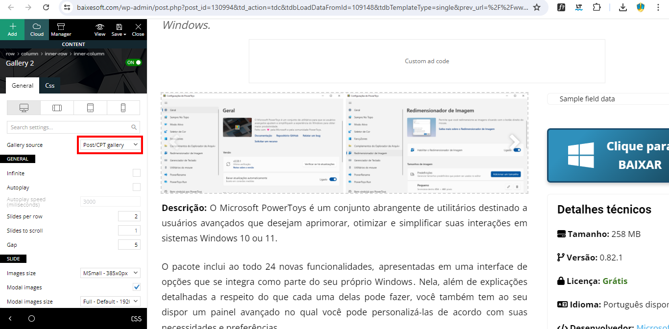Enable the Infinite checkbox

pos(137,173)
